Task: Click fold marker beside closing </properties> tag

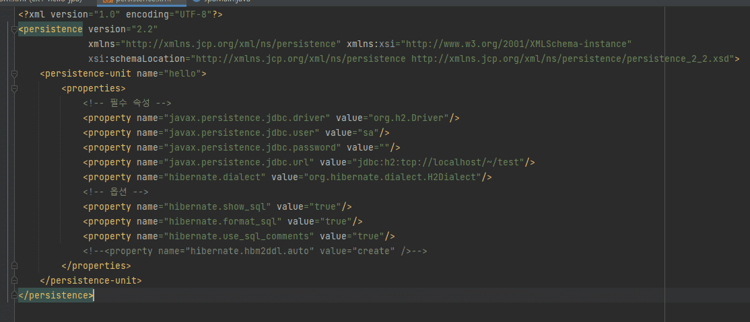Action: [x=14, y=266]
